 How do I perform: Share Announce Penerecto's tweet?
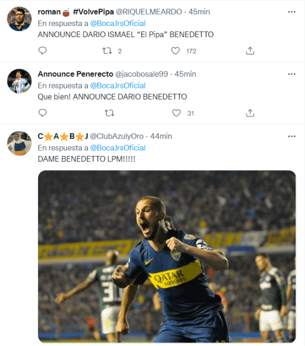pyautogui.click(x=250, y=113)
